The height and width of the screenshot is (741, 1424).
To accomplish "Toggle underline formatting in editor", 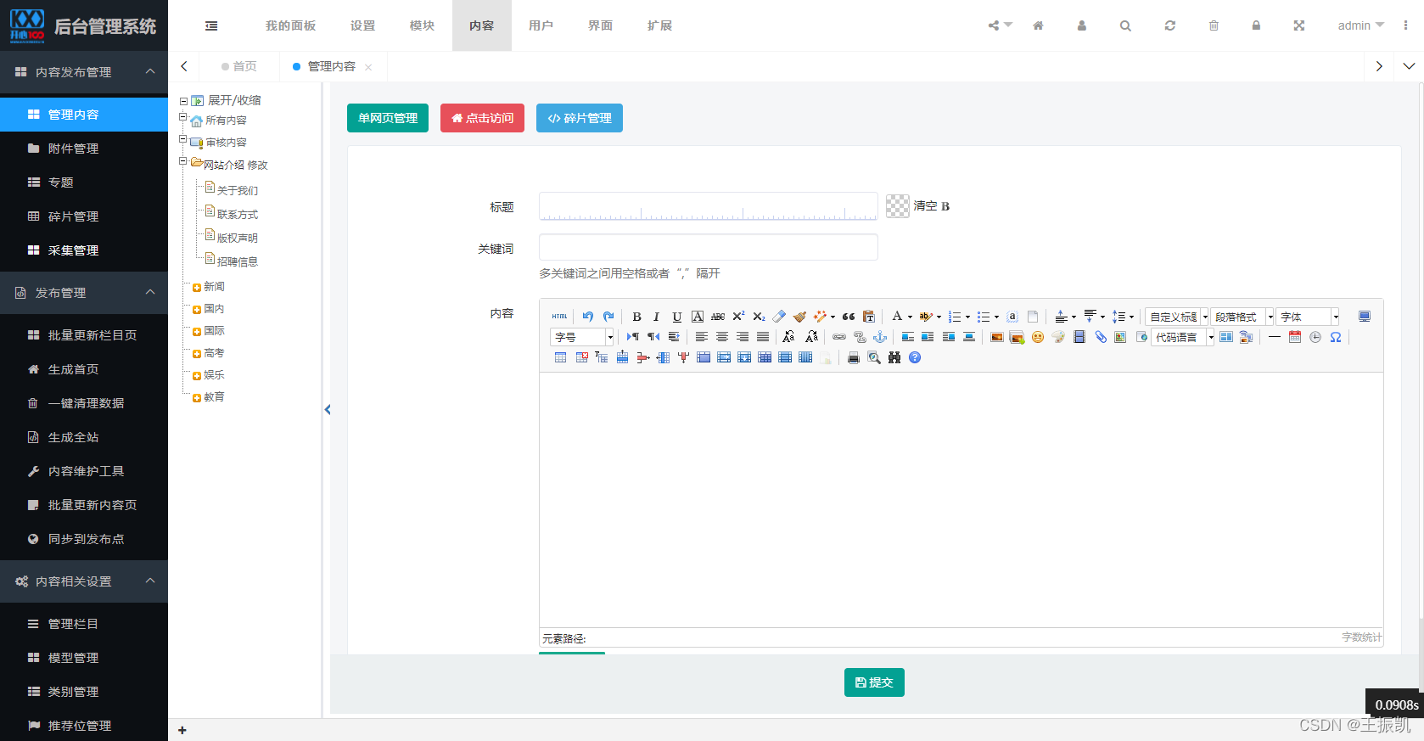I will pyautogui.click(x=677, y=317).
